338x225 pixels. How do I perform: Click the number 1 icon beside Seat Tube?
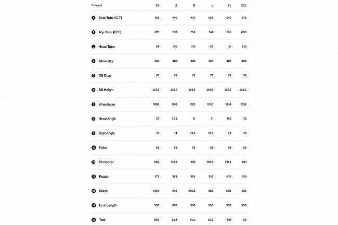click(x=93, y=18)
